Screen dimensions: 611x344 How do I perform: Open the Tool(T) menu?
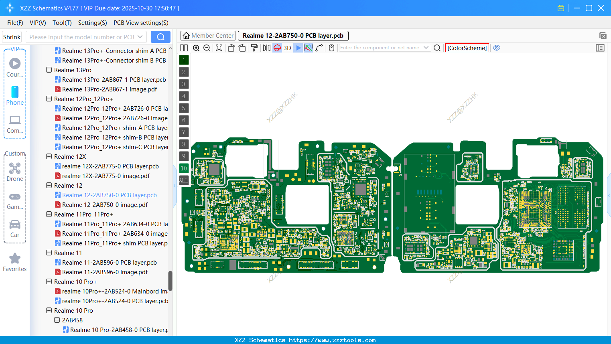(x=62, y=23)
